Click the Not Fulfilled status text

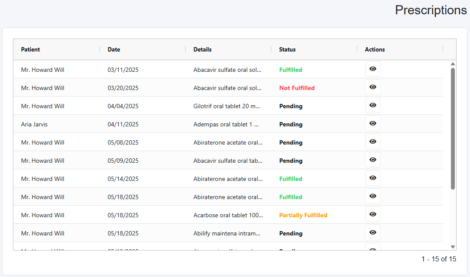(x=297, y=88)
